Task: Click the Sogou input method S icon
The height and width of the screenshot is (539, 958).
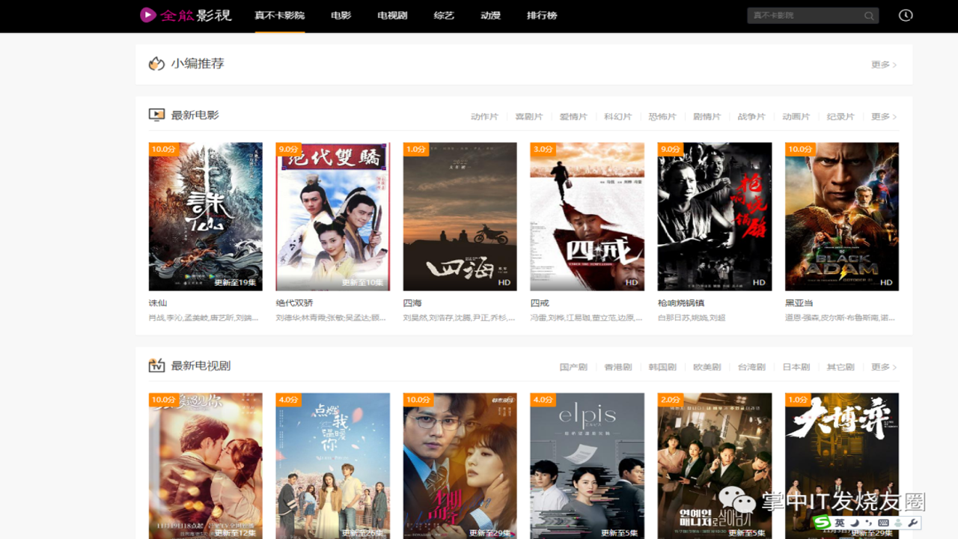Action: (x=822, y=523)
